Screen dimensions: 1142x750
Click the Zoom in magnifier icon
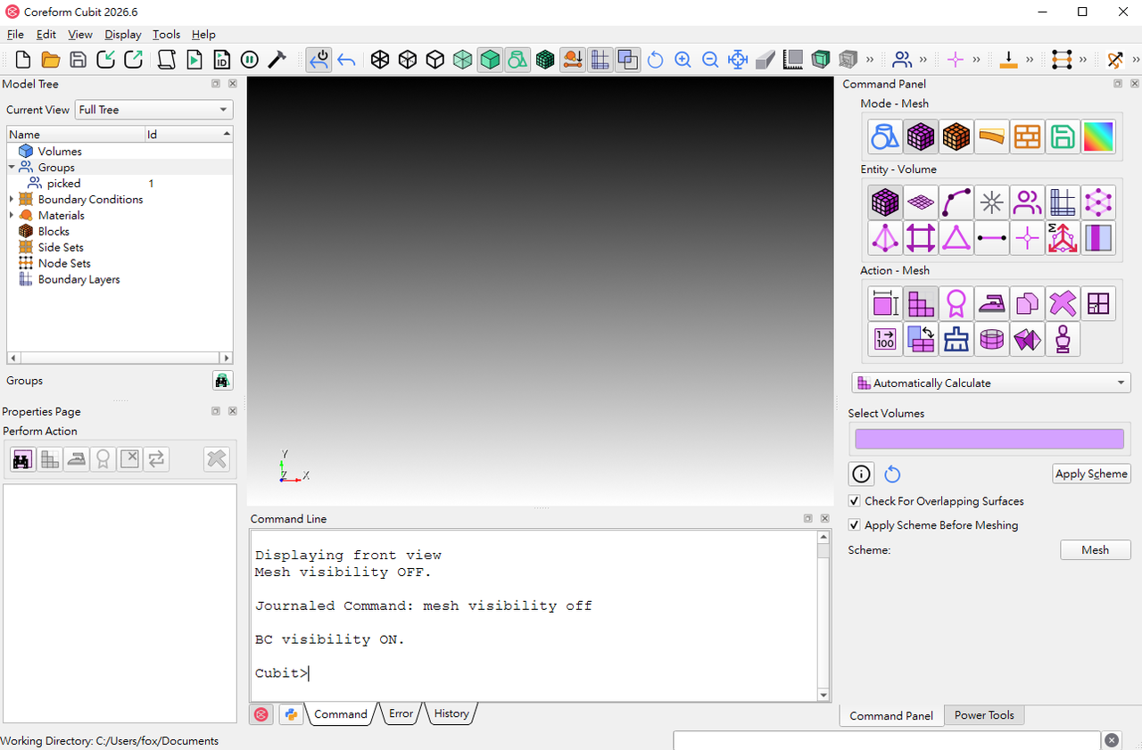click(683, 60)
